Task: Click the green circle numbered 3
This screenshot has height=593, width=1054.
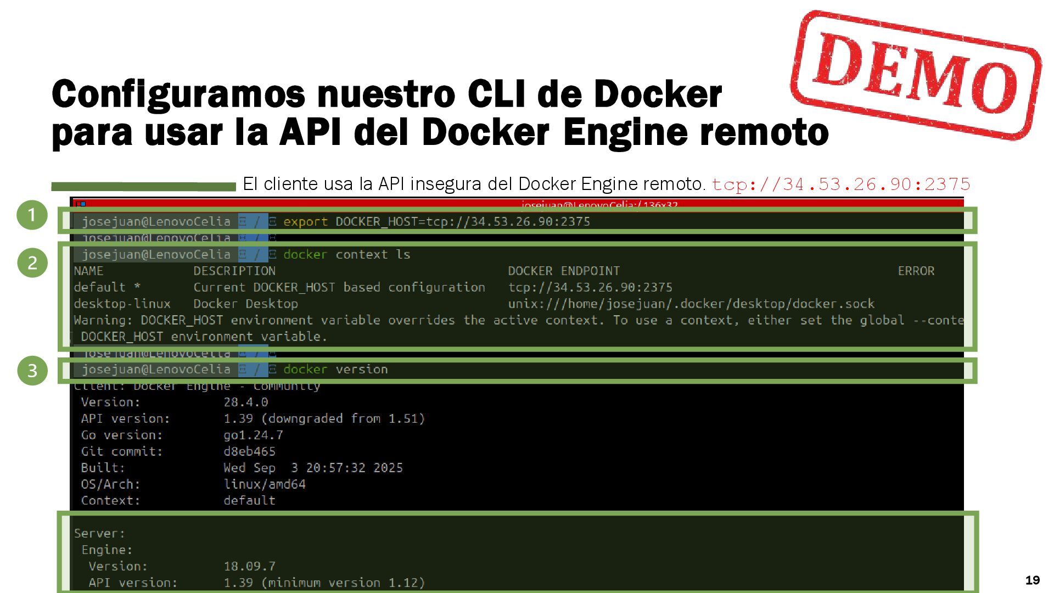Action: pyautogui.click(x=32, y=370)
